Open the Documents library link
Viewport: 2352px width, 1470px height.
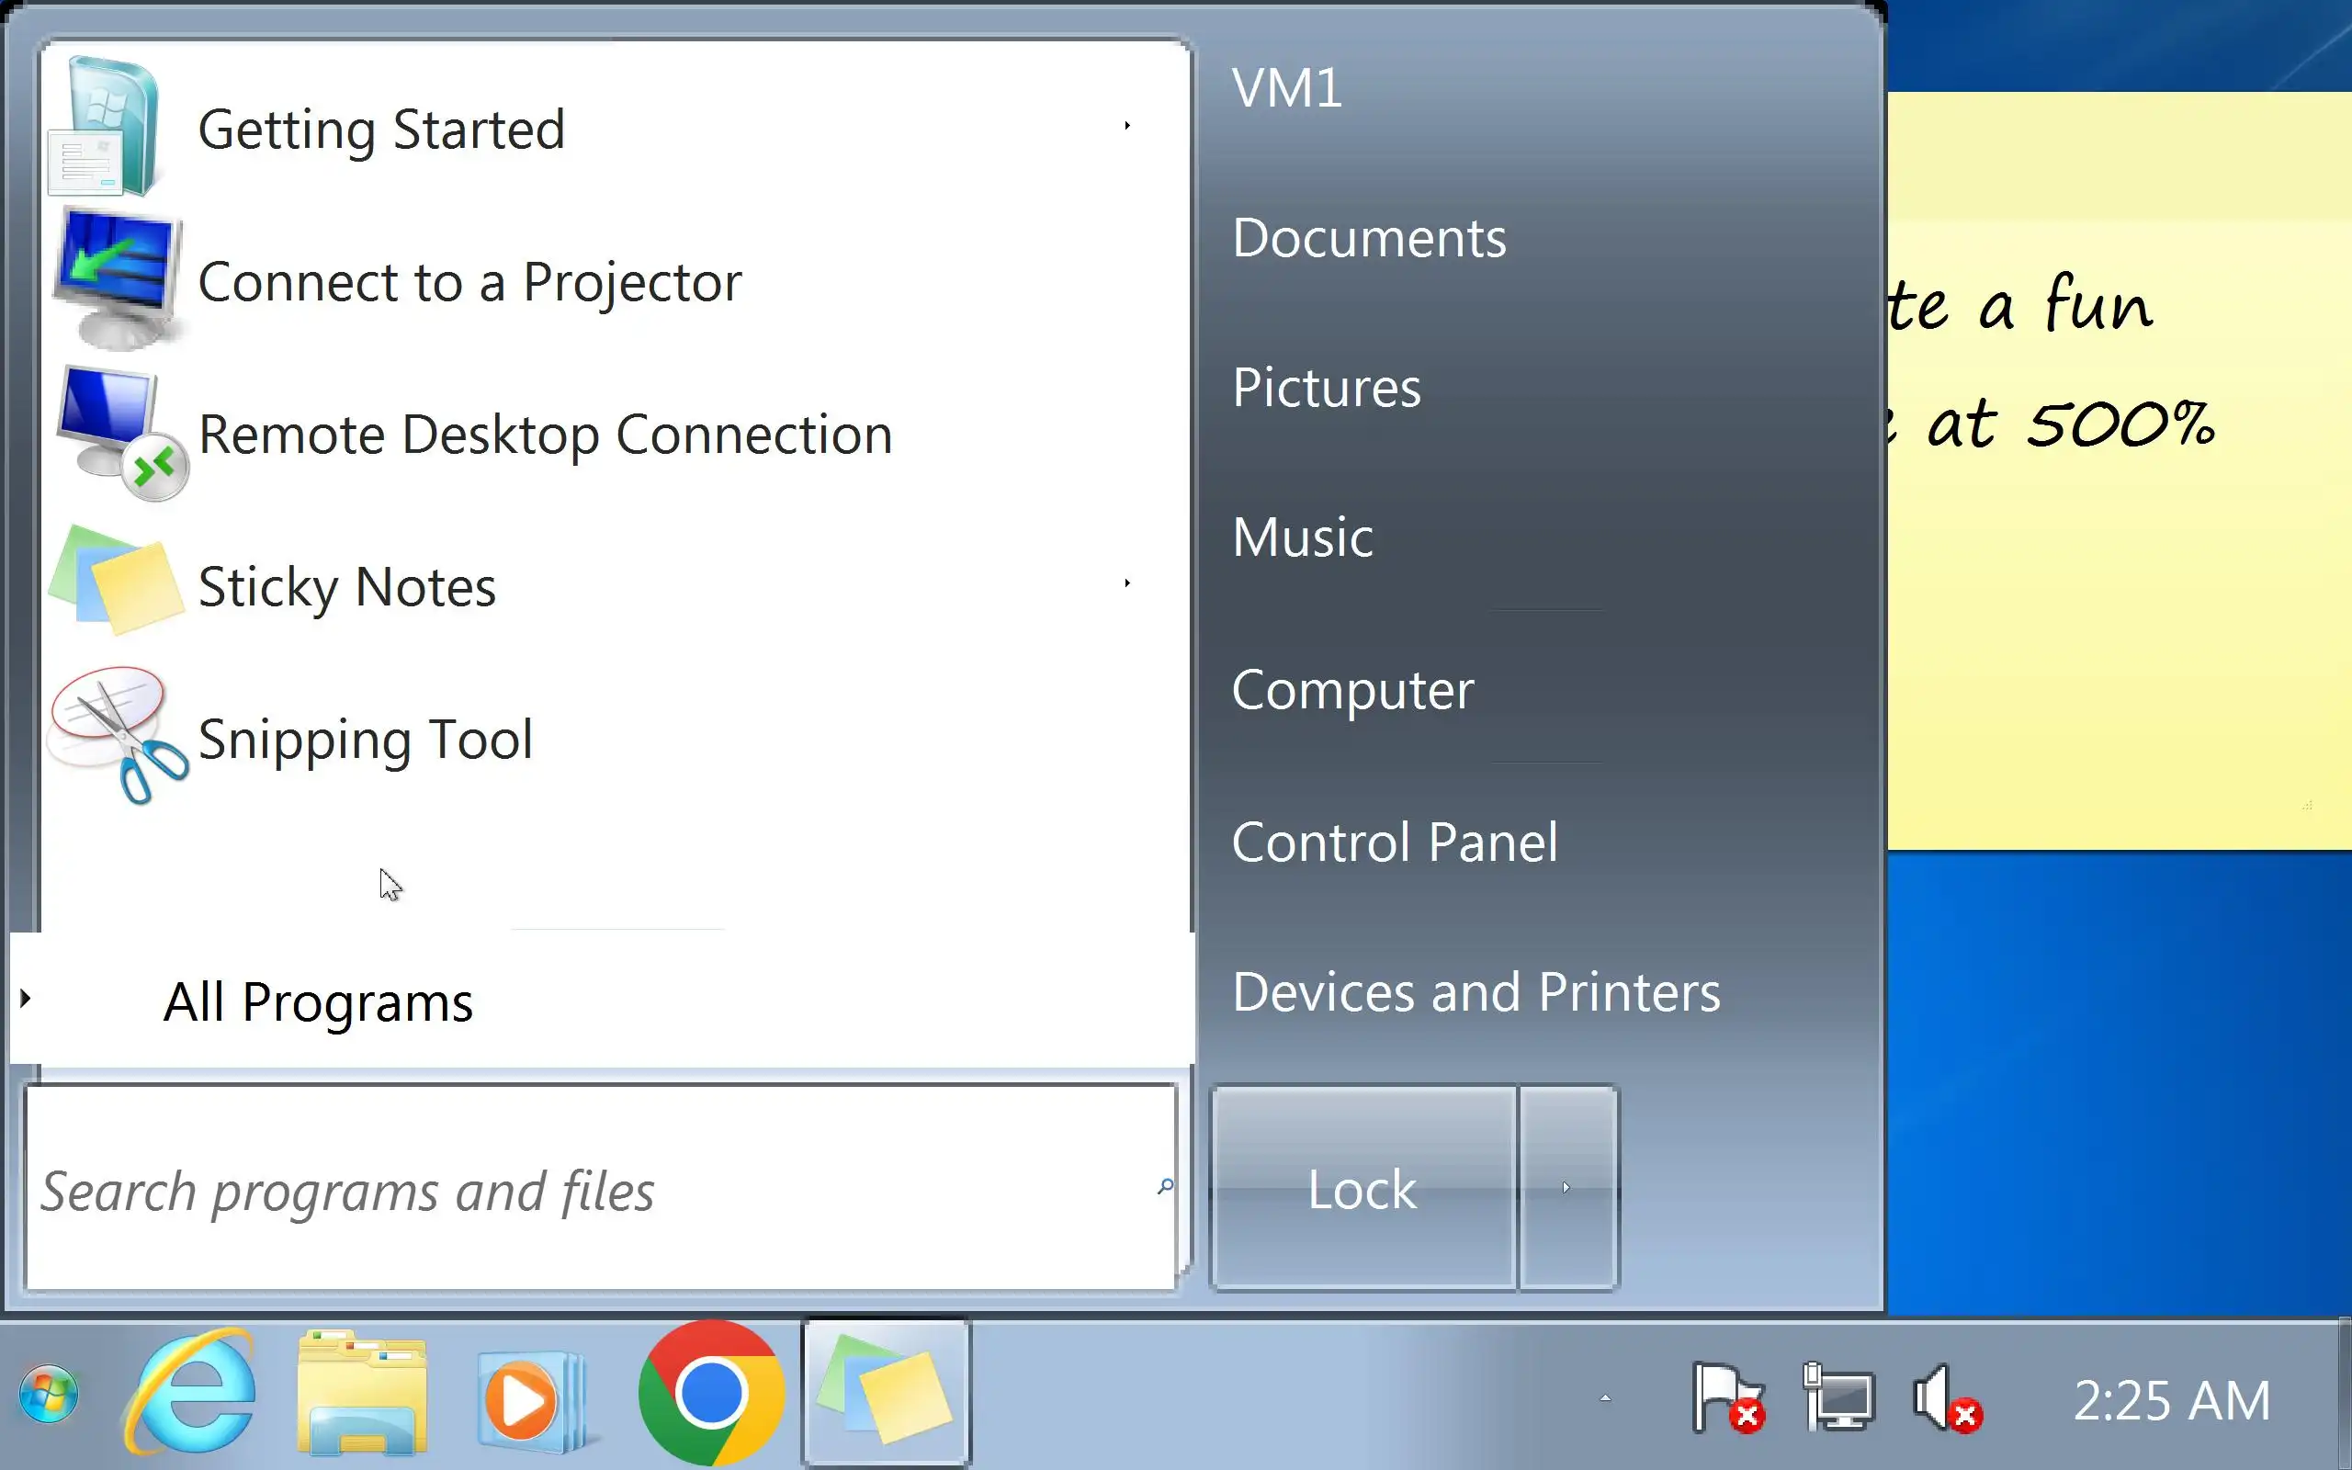tap(1368, 238)
